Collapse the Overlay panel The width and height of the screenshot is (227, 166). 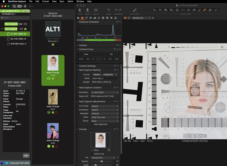[x=77, y=129]
